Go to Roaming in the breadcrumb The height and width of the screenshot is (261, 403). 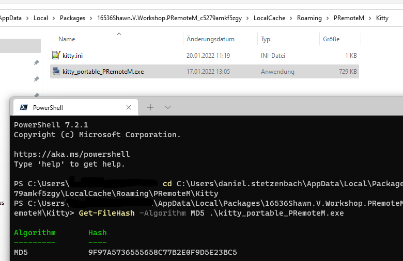[x=309, y=18]
